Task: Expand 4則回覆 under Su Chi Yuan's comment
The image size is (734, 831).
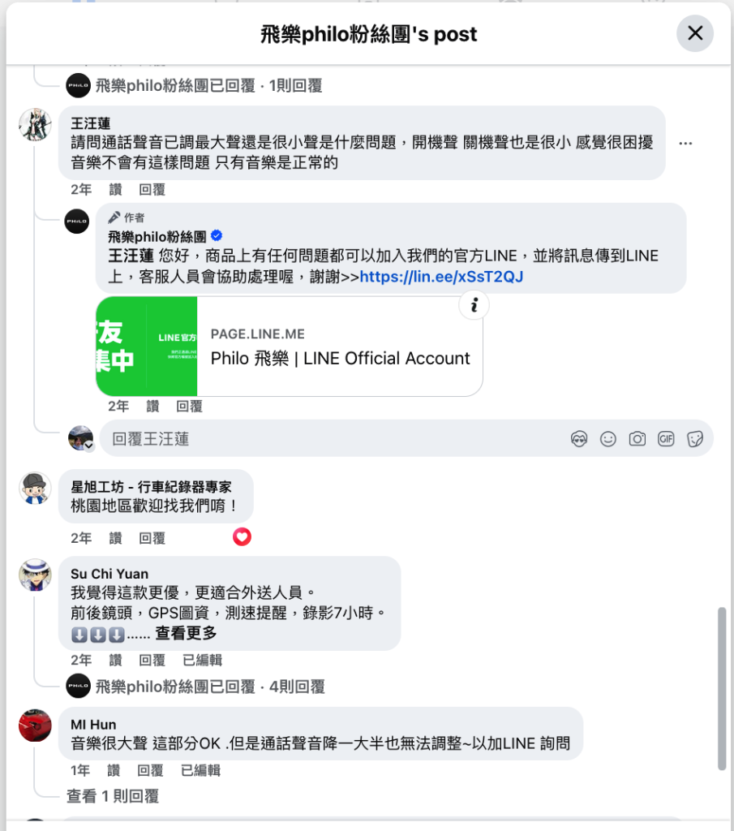Action: tap(210, 687)
